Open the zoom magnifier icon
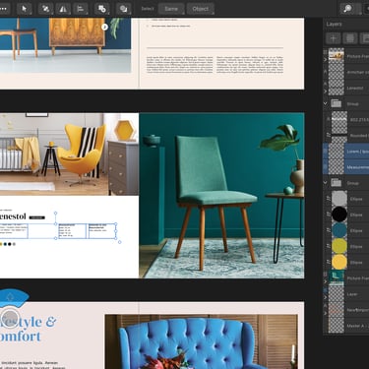 pos(347,9)
